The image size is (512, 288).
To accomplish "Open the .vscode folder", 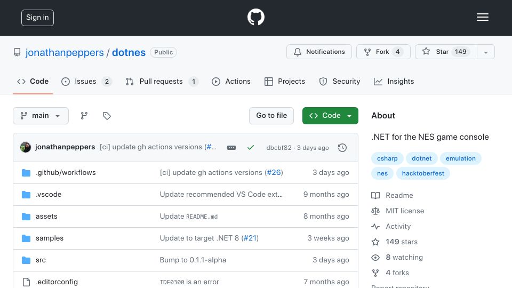I will click(x=49, y=194).
